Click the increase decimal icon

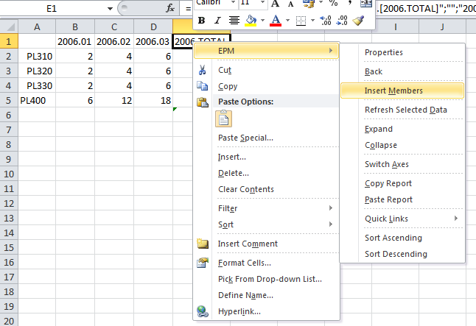[x=326, y=21]
